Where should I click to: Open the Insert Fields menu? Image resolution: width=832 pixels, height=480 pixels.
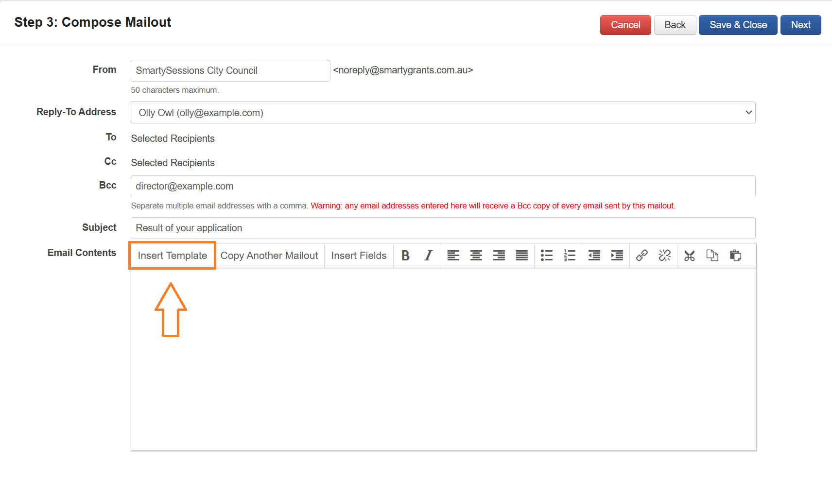coord(359,256)
